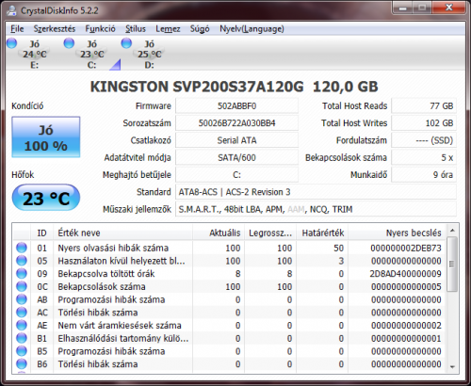Select row Használaton kívül helyezett bl...

coord(229,261)
